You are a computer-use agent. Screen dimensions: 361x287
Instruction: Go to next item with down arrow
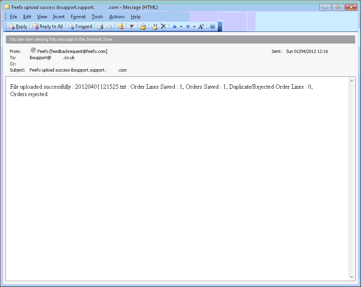188,26
